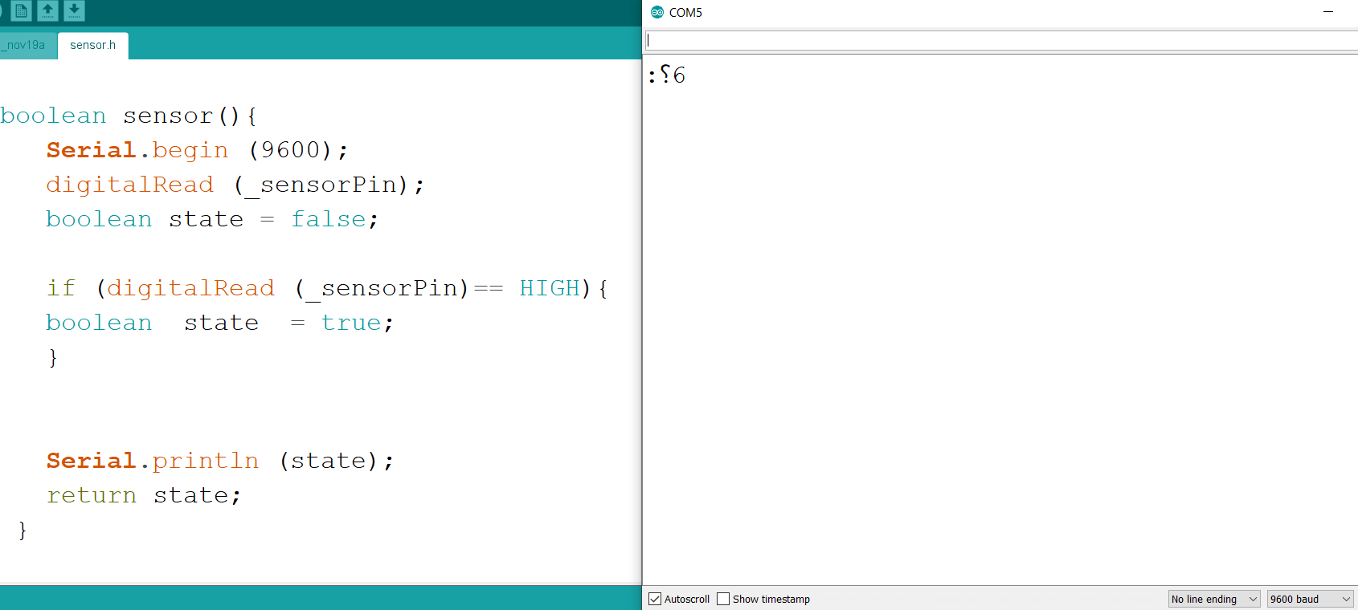The image size is (1358, 610).
Task: Click the 'boolean state = false;' line
Action: 212,219
